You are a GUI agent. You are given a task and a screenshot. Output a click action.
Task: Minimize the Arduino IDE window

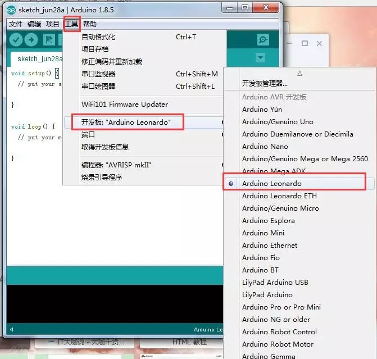[x=230, y=8]
